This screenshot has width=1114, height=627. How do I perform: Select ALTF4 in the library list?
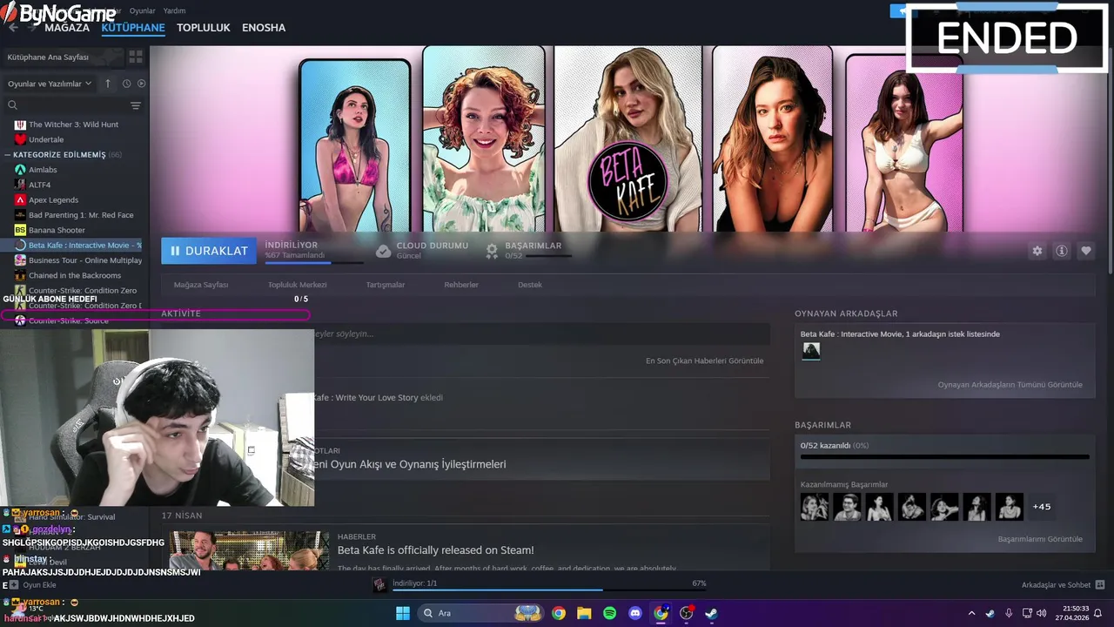[x=39, y=185]
